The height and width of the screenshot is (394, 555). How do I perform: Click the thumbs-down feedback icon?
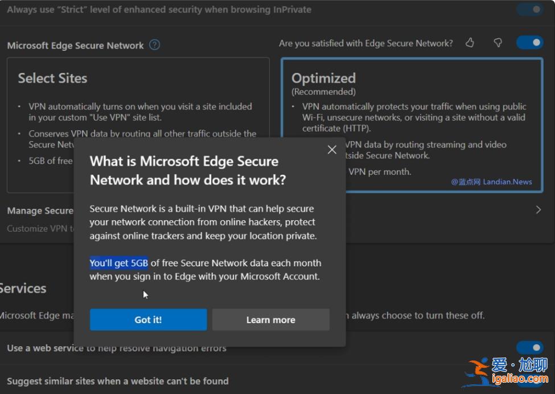pos(498,42)
